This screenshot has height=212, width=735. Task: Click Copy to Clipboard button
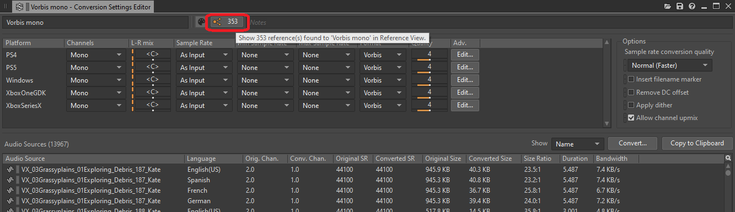[x=697, y=143]
